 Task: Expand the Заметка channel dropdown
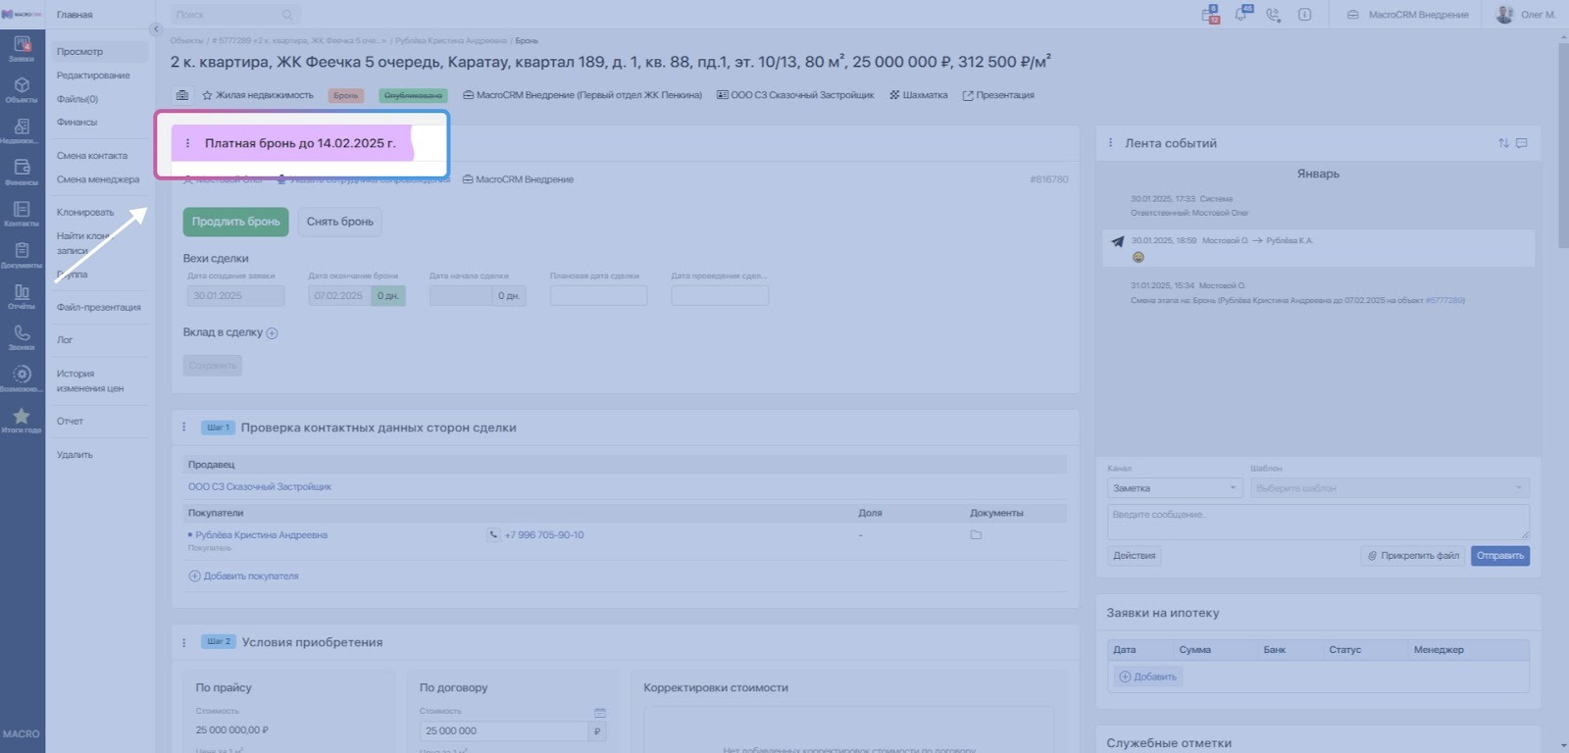pyautogui.click(x=1174, y=488)
